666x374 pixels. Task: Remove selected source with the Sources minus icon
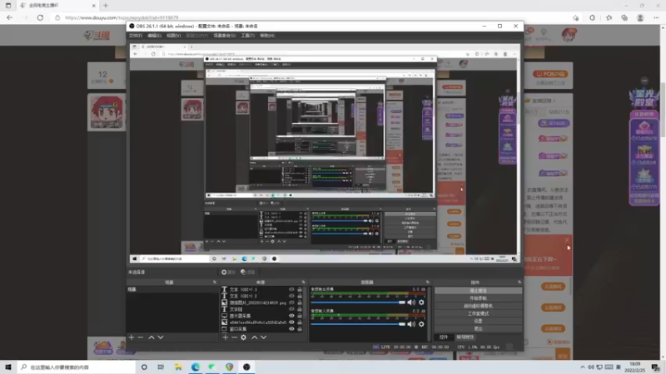point(234,337)
